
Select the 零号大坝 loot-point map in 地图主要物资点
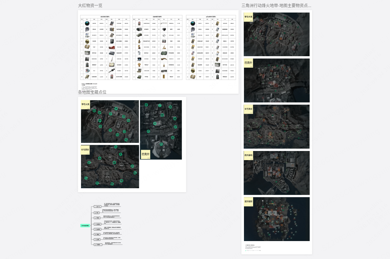point(276,34)
